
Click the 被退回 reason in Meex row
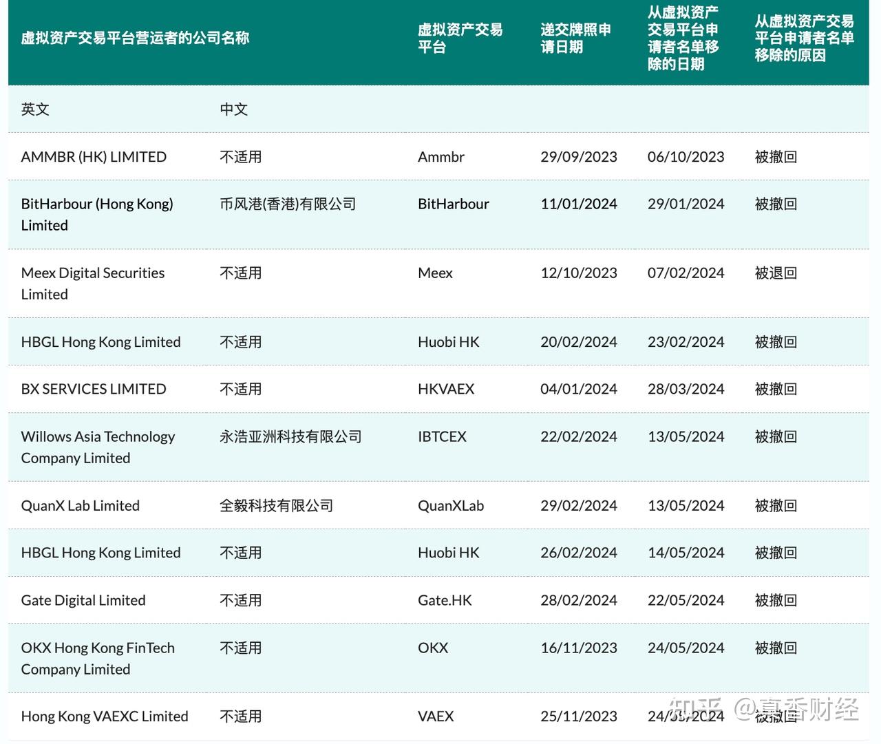click(x=776, y=273)
